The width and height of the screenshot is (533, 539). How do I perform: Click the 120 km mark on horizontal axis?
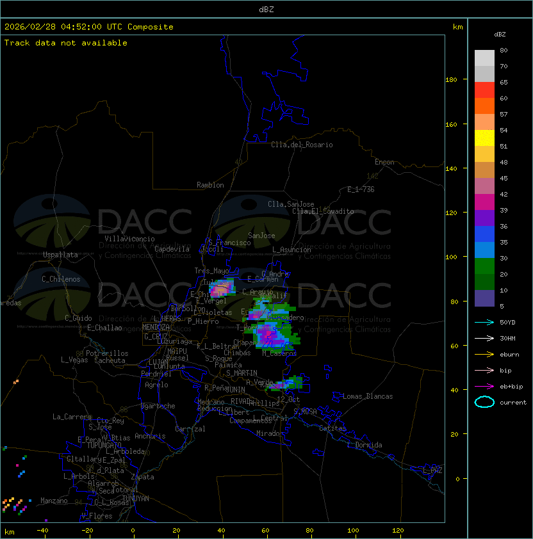[398, 531]
